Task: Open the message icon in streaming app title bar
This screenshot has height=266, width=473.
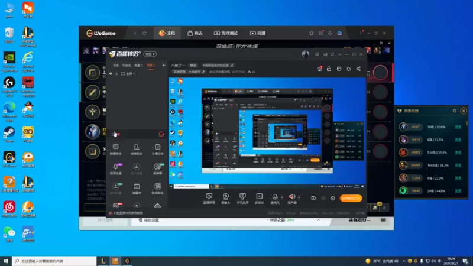Action: coord(317,54)
